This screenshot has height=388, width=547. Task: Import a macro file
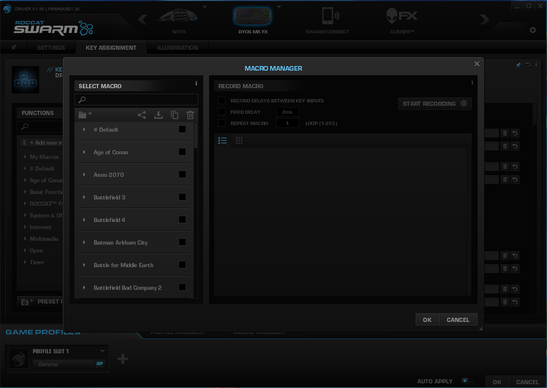(x=158, y=115)
